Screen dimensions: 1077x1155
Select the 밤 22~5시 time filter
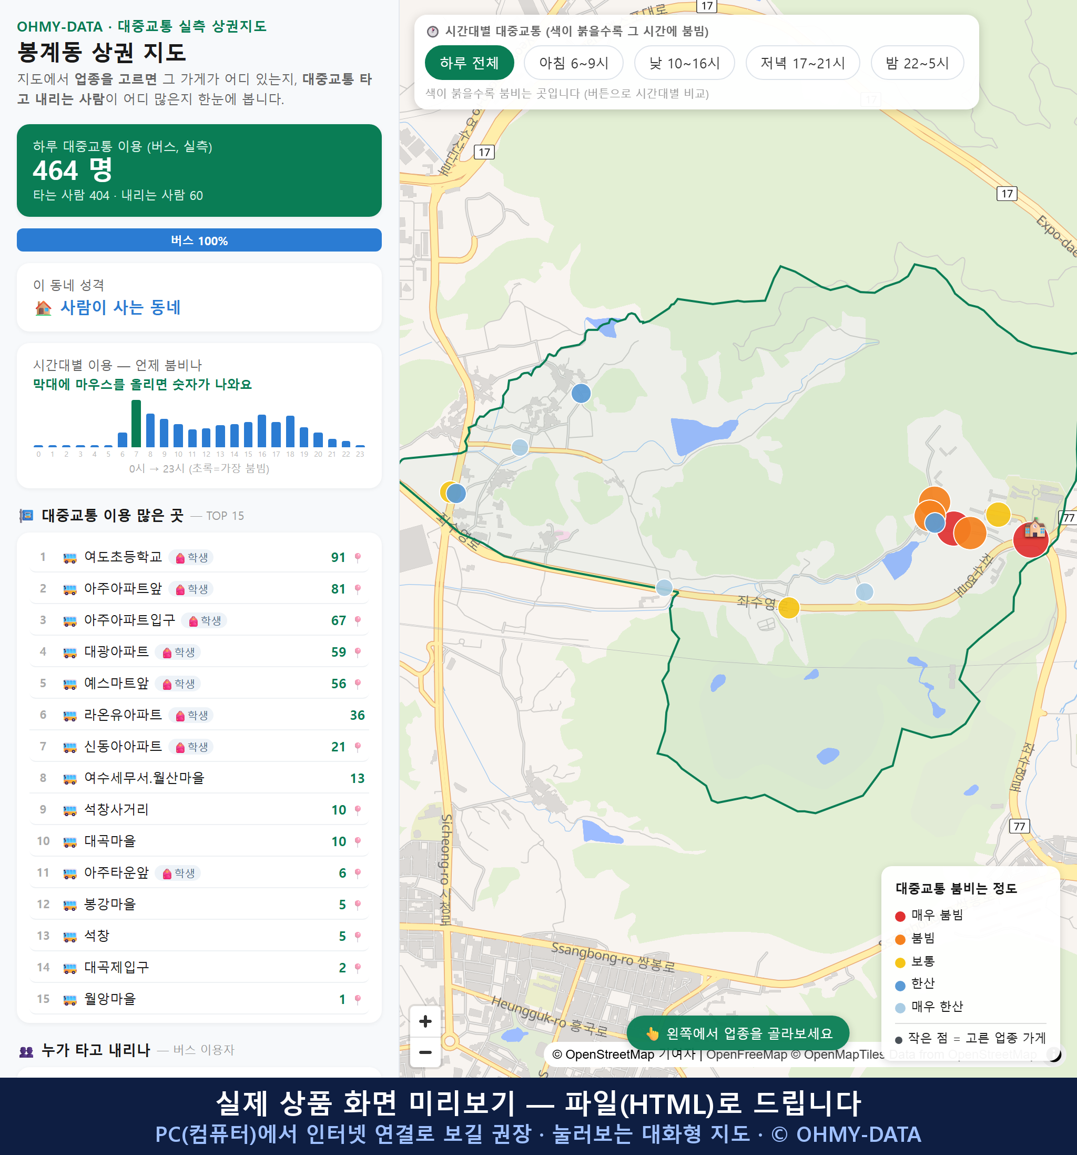click(x=917, y=63)
